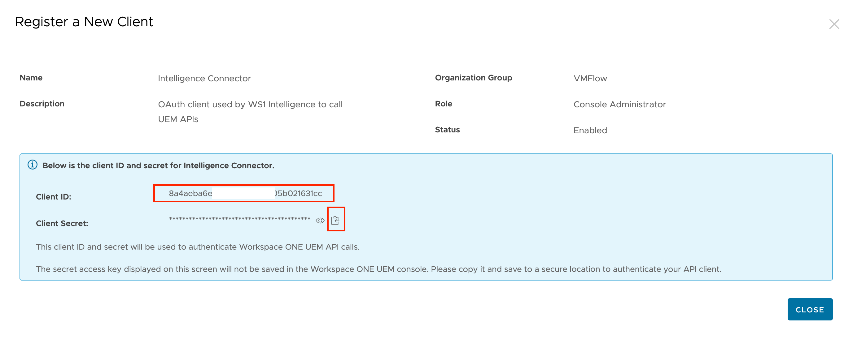Click the Status value Enabled
853x339 pixels.
(590, 130)
